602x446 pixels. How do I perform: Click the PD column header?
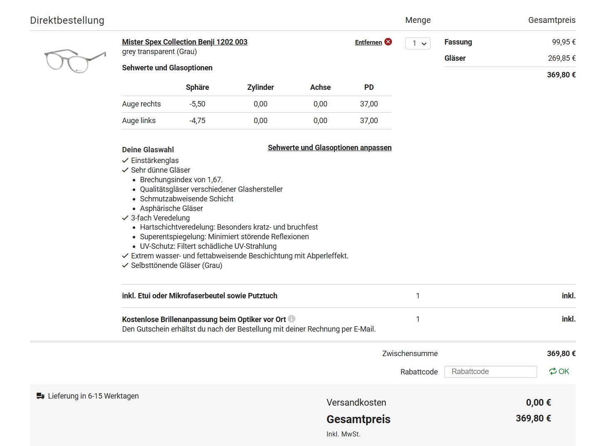369,87
